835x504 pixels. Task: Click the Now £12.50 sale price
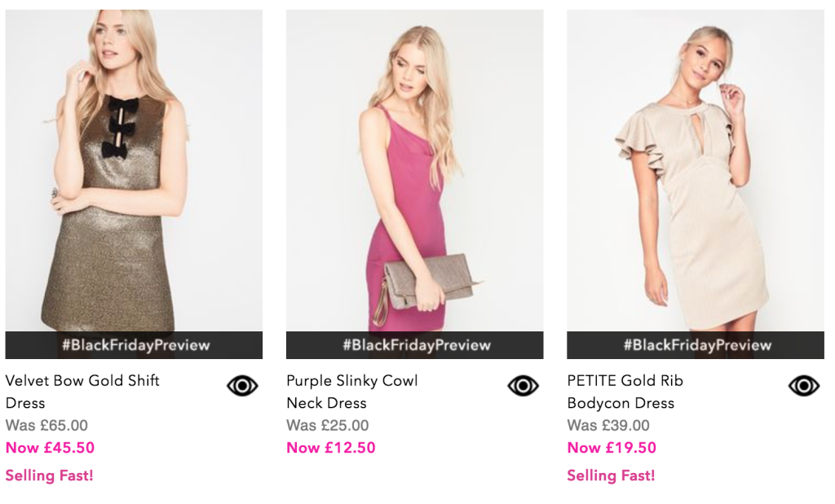[x=331, y=448]
